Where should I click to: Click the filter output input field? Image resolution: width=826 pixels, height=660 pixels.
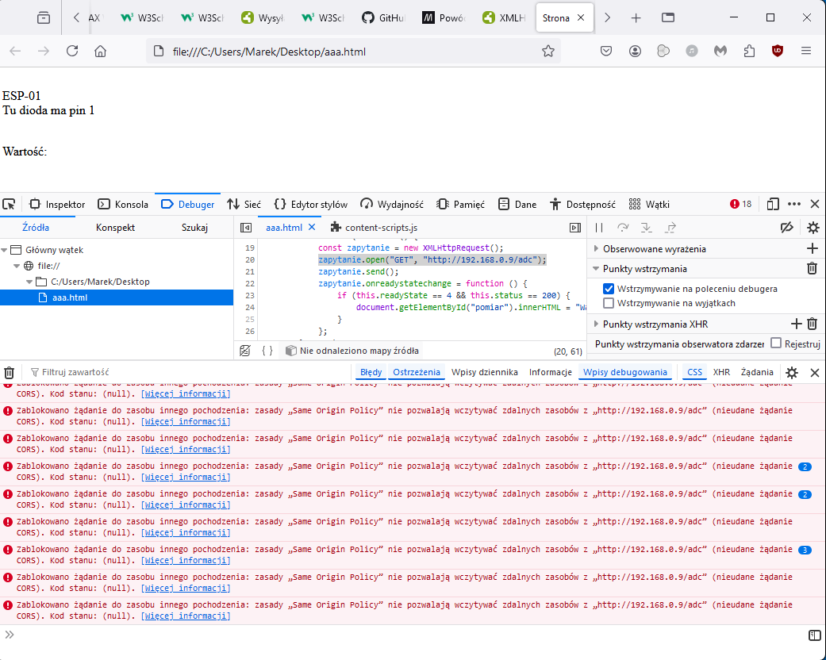(x=190, y=372)
